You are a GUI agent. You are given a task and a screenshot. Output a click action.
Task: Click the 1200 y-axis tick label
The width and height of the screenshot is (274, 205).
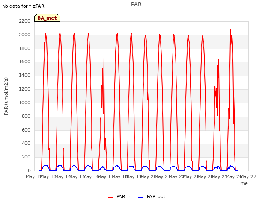pos(25,89)
